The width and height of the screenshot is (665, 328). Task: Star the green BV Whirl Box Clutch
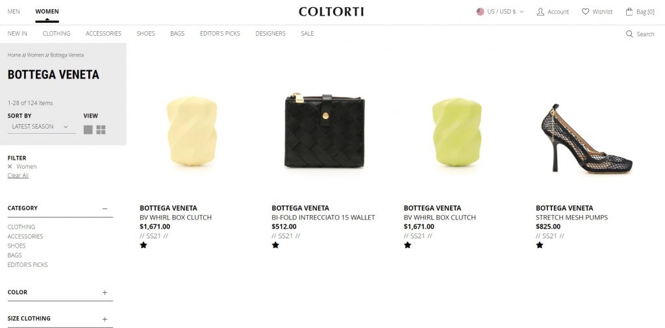pyautogui.click(x=408, y=245)
